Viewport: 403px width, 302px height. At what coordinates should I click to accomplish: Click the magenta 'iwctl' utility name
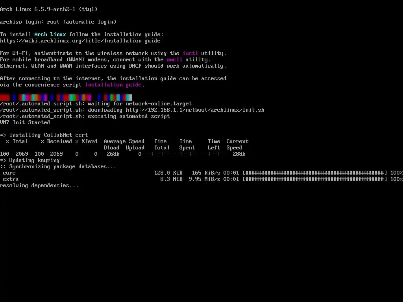(190, 53)
